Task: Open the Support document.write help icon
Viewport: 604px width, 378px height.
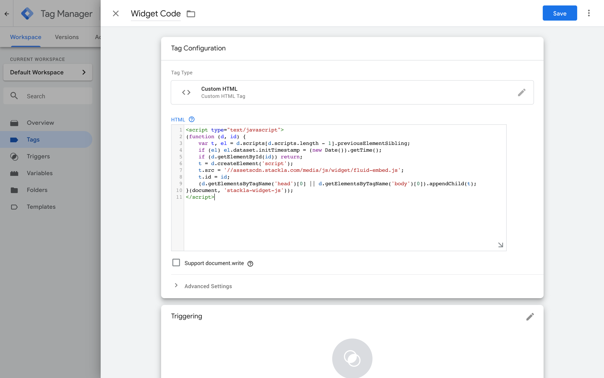Action: 250,264
